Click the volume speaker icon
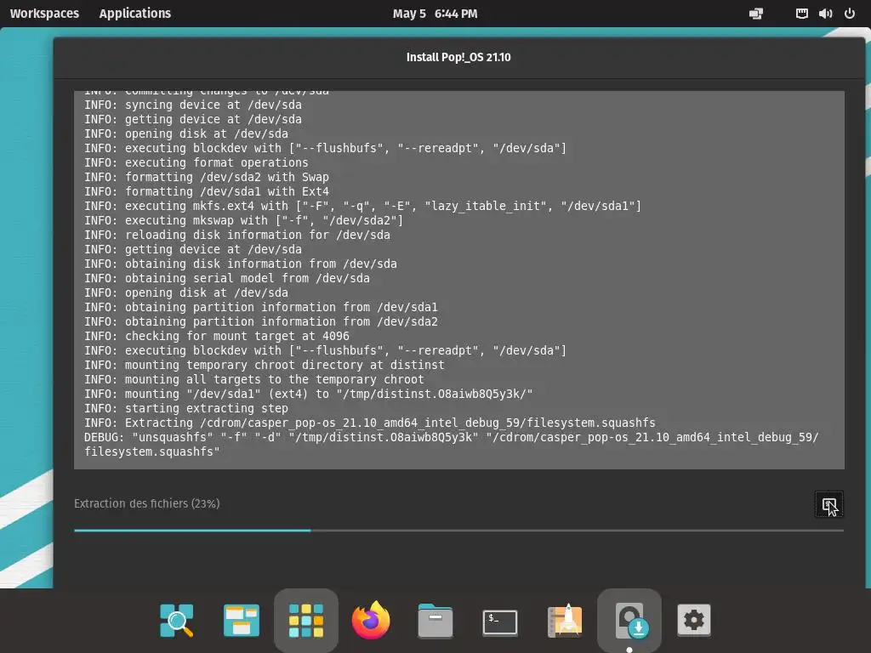This screenshot has width=871, height=653. click(825, 14)
